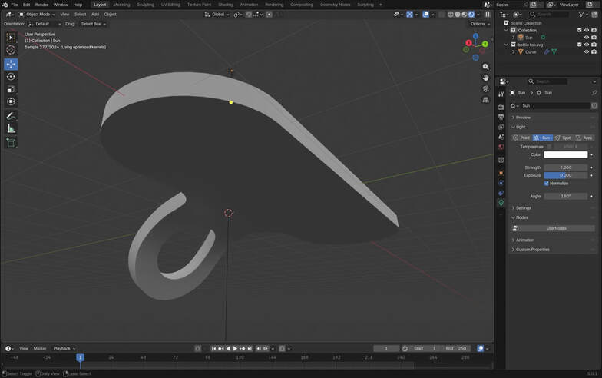Pick the Annotate tool

tap(11, 115)
